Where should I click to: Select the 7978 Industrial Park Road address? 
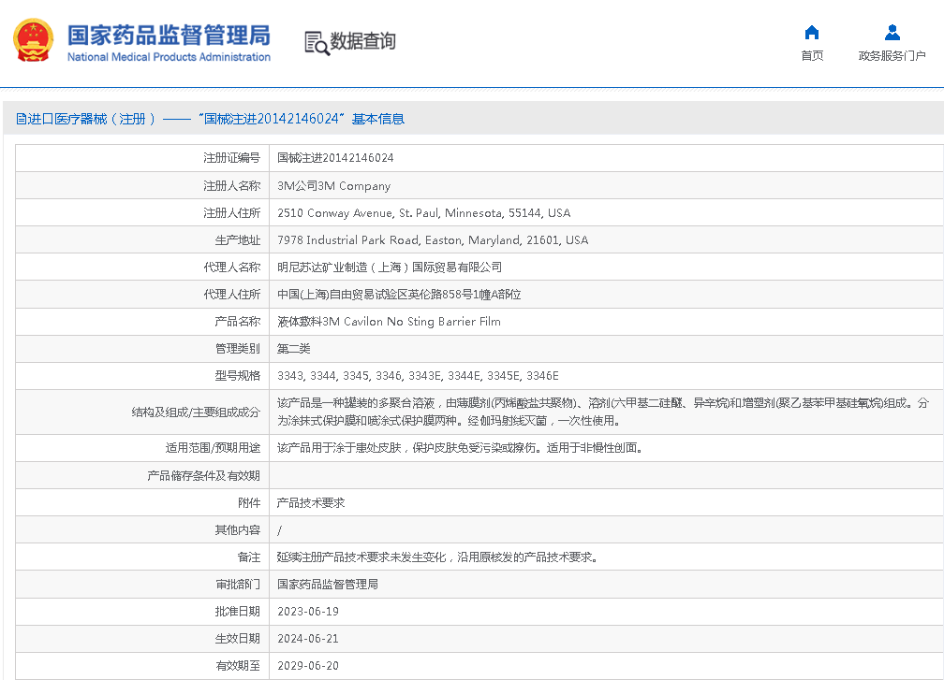pyautogui.click(x=433, y=239)
